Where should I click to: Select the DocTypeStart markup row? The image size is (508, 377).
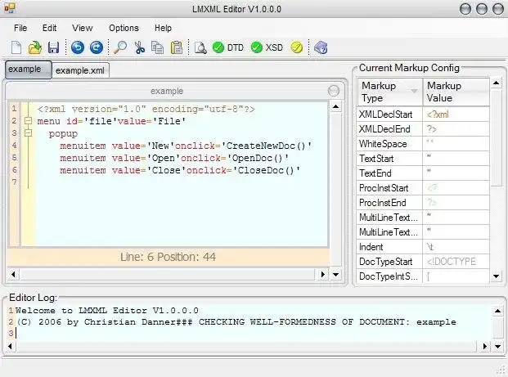click(x=423, y=262)
